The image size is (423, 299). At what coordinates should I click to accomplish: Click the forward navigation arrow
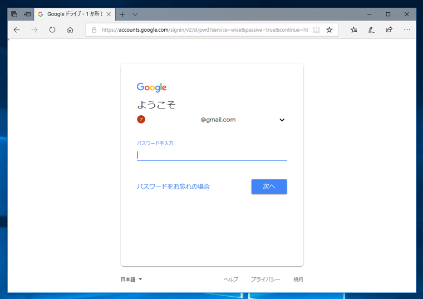point(35,30)
